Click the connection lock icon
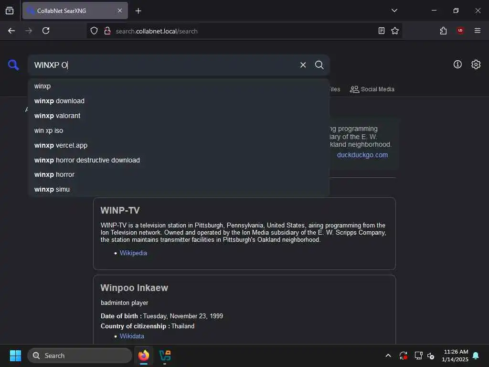The height and width of the screenshot is (367, 489). click(107, 31)
